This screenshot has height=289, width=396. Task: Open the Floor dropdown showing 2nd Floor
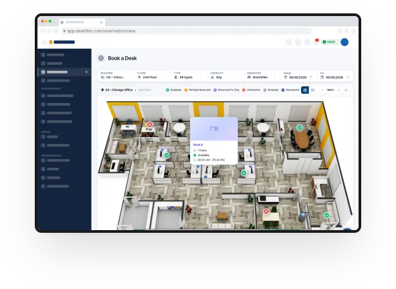click(x=153, y=76)
